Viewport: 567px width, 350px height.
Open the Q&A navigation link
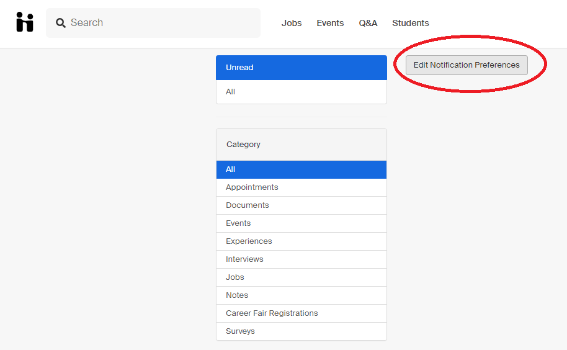(368, 23)
